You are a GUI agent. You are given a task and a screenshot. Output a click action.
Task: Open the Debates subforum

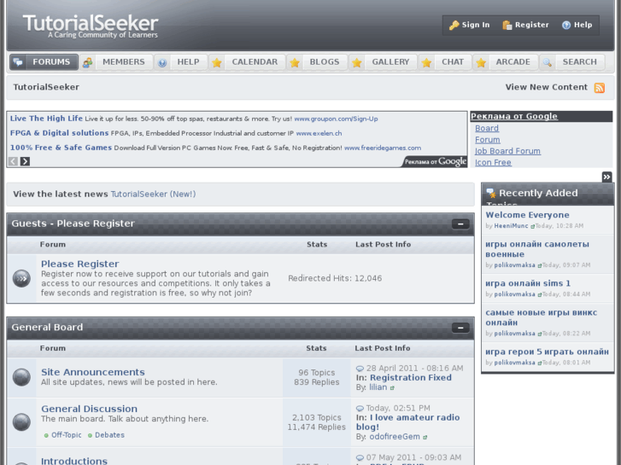click(109, 435)
